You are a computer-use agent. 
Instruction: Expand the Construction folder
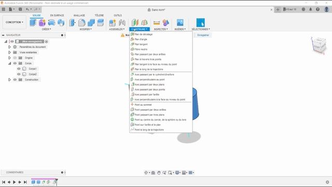pyautogui.click(x=9, y=79)
